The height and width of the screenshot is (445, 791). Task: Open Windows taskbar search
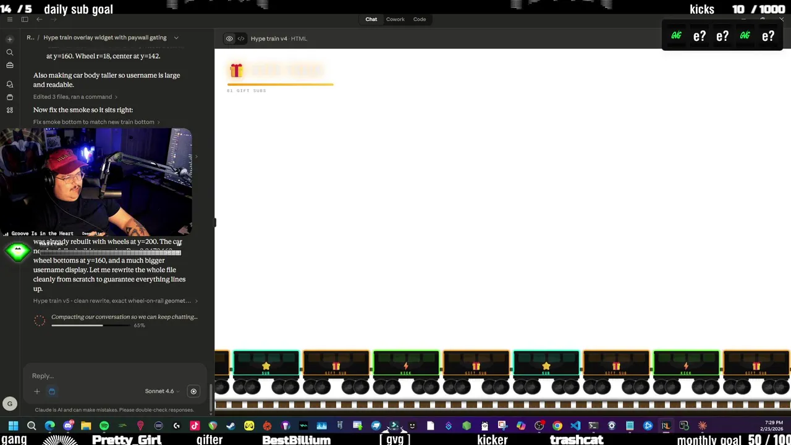[x=32, y=425]
